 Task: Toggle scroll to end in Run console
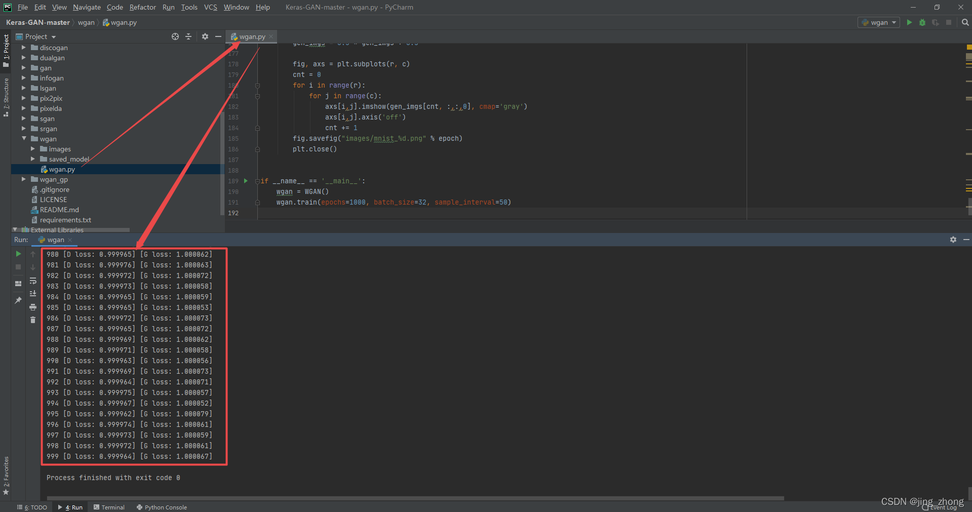coord(33,294)
